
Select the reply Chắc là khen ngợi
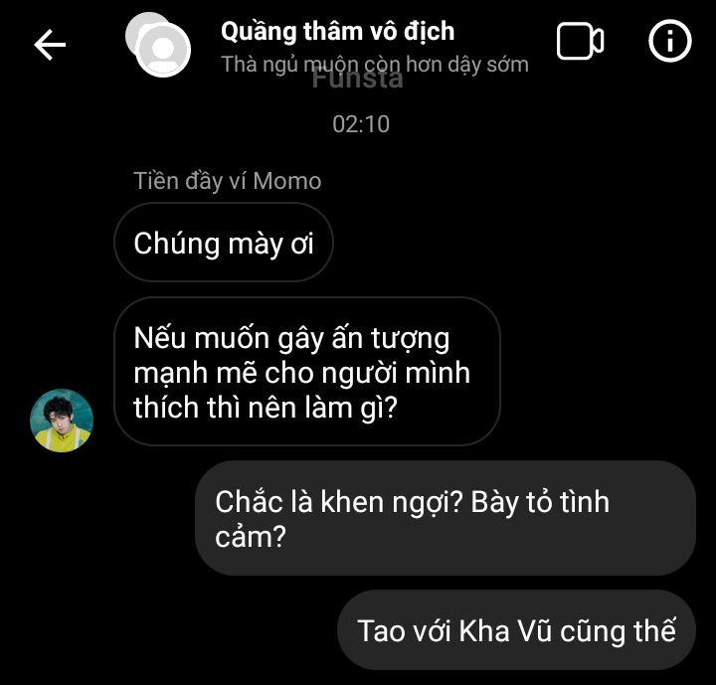pos(446,518)
